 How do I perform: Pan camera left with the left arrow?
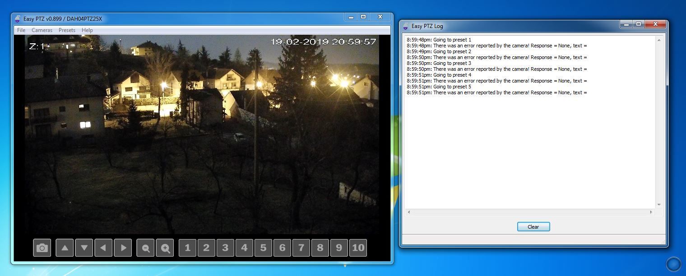coord(103,248)
